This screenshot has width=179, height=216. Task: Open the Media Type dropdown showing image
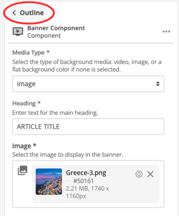[88, 84]
